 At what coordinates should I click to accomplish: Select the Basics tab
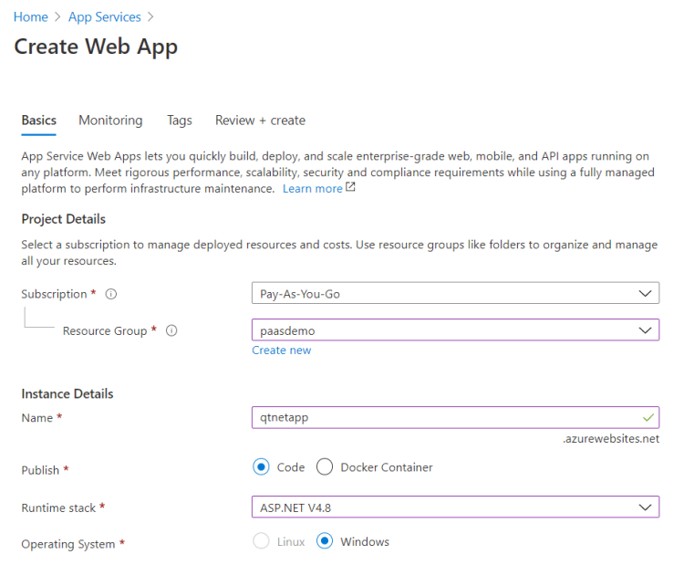[39, 120]
